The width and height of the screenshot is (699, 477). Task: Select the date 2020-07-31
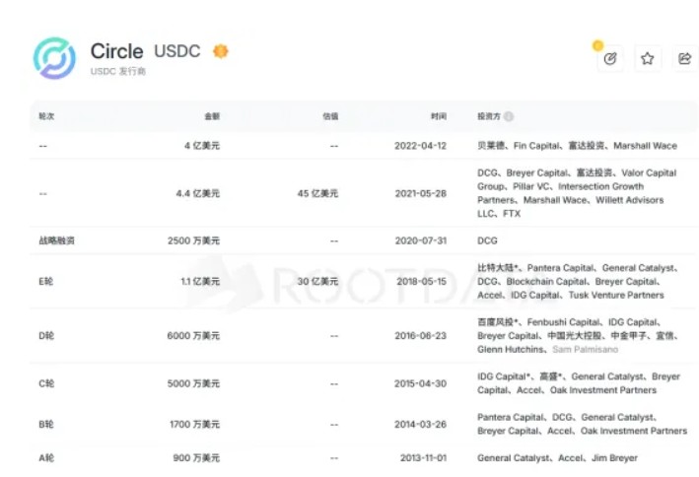[x=421, y=240]
